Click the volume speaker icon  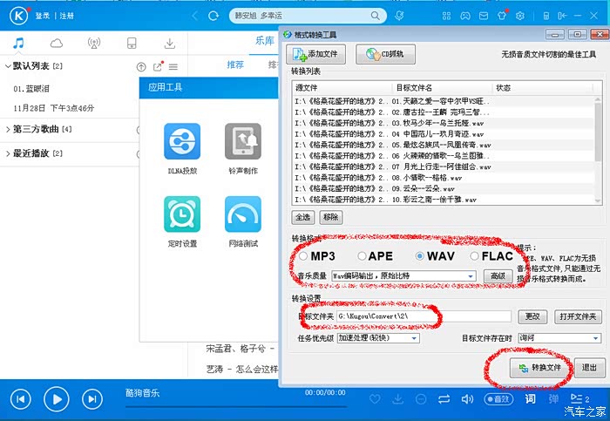[x=467, y=399]
